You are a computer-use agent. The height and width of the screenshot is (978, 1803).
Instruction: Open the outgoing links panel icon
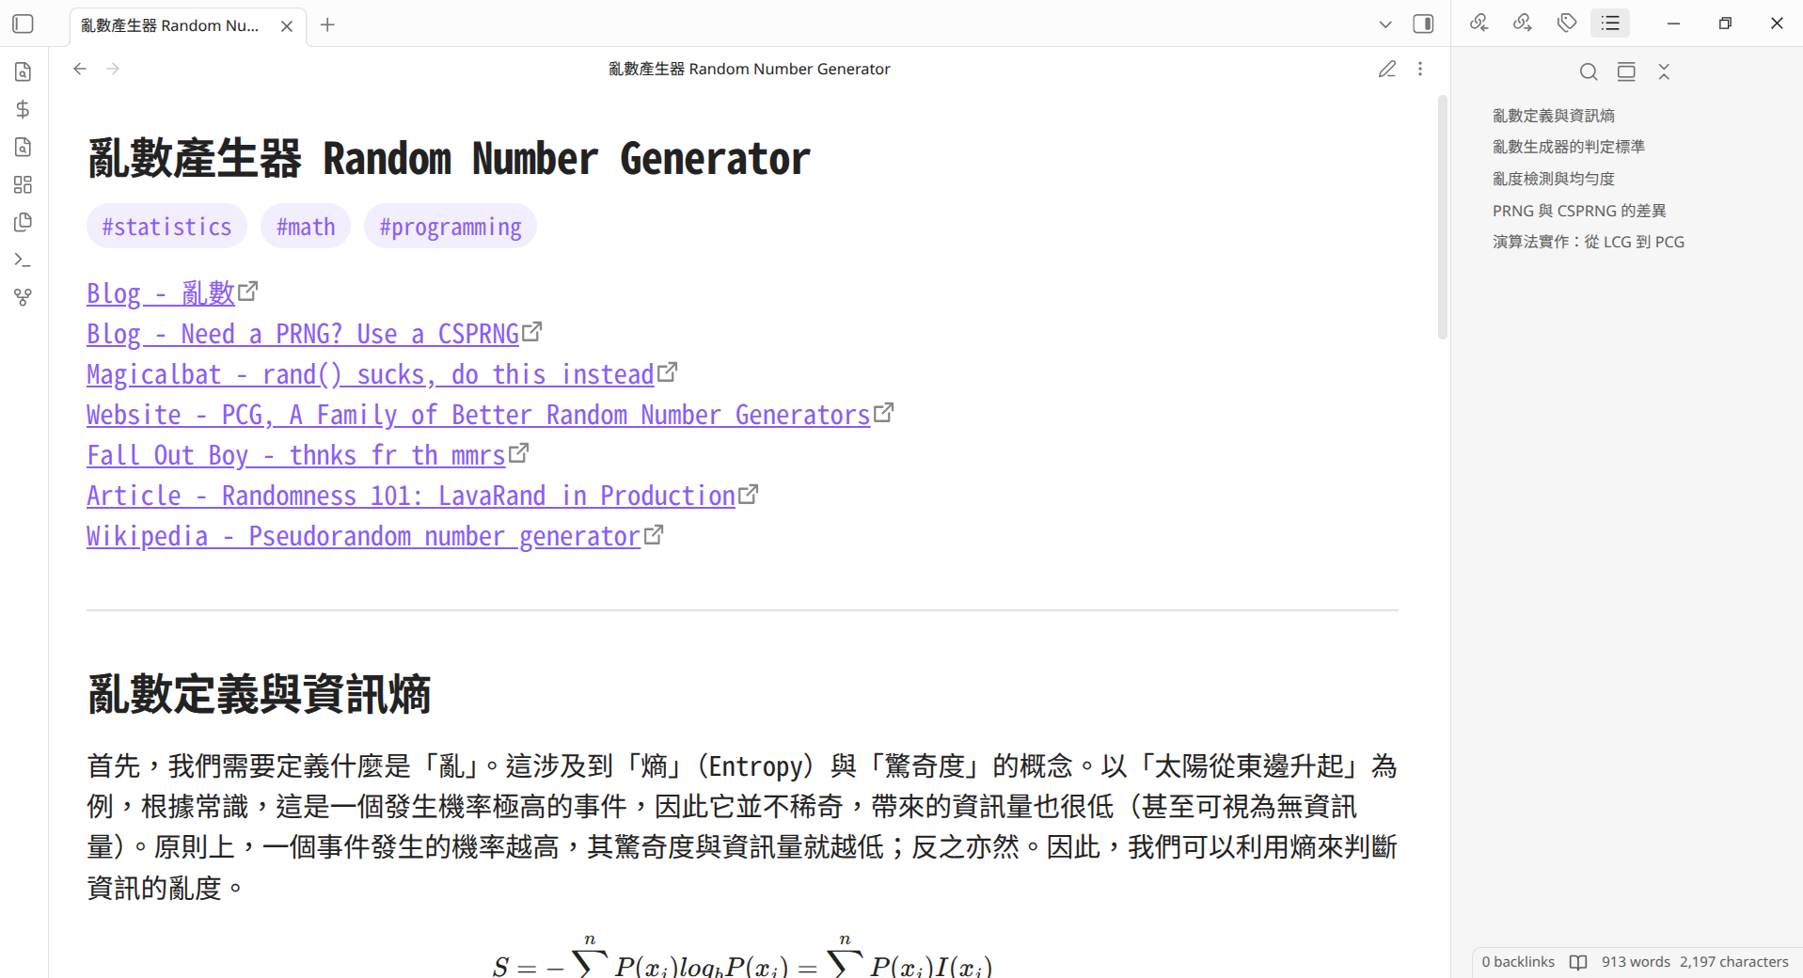1522,24
